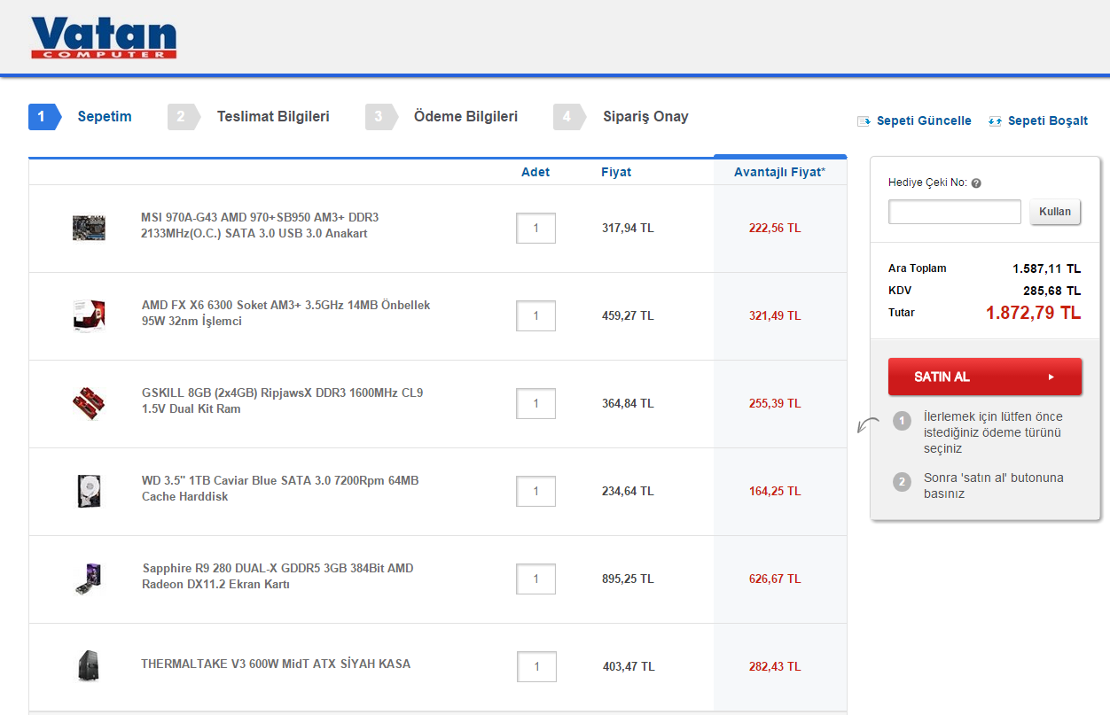Click the AMD FX X6 6300 processor image
This screenshot has height=715, width=1110.
(x=89, y=315)
